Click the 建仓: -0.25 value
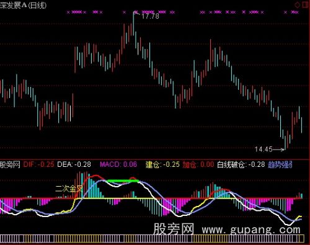Viewport: 310px width, 245px height. tap(162, 164)
